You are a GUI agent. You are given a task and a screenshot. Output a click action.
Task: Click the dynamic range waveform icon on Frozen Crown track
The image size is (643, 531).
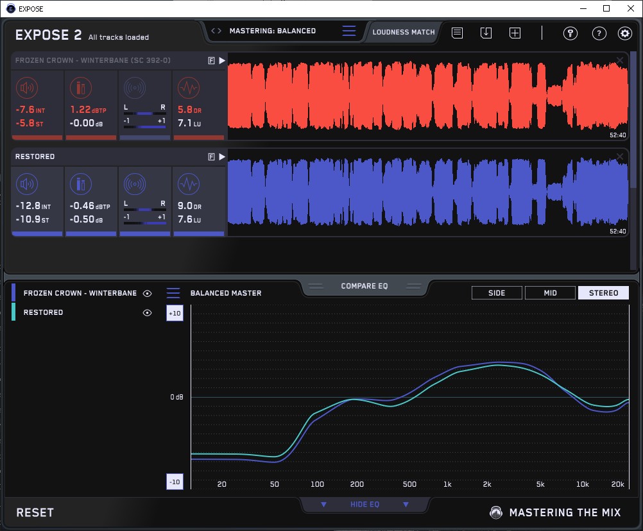[187, 88]
